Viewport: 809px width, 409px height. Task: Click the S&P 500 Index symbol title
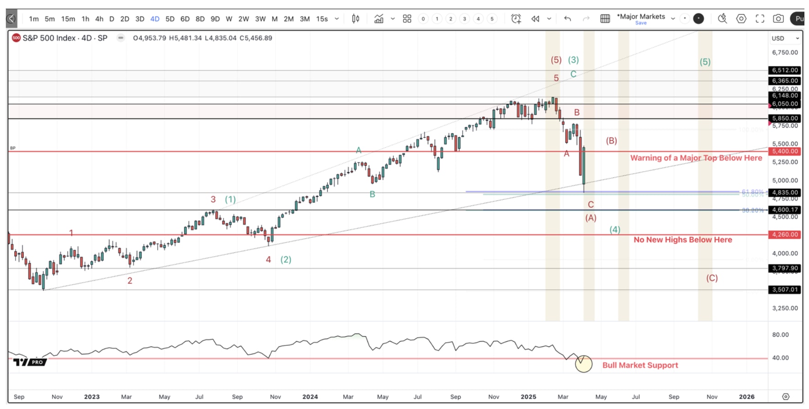coord(65,38)
